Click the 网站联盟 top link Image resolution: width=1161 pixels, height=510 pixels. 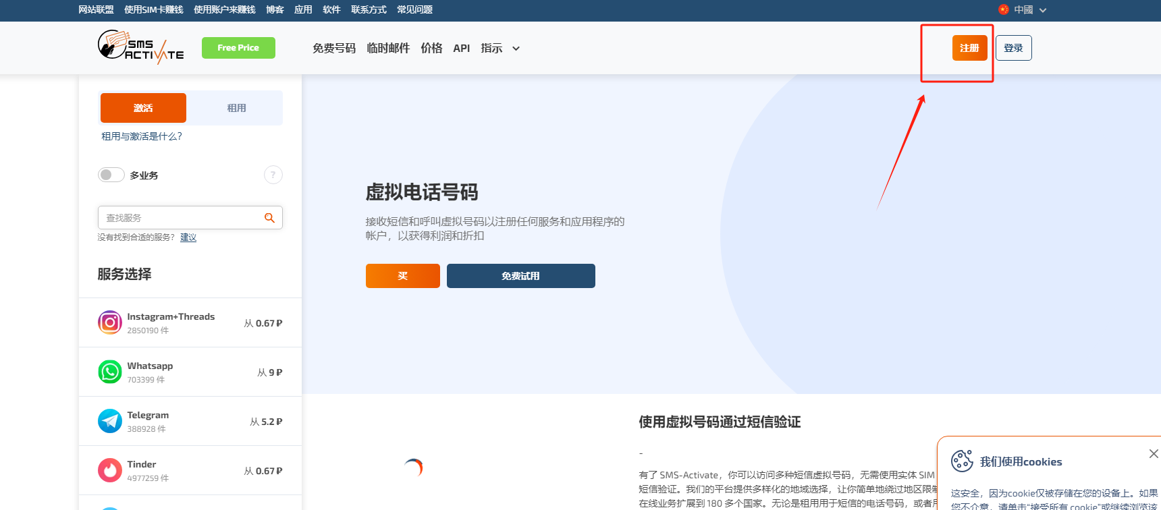click(96, 9)
